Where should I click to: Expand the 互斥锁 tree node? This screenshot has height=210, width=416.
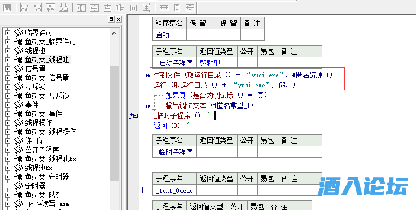pos(7,87)
